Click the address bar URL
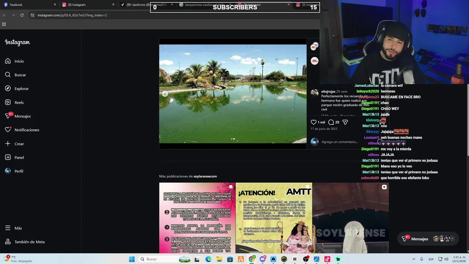The image size is (469, 264). pyautogui.click(x=72, y=15)
